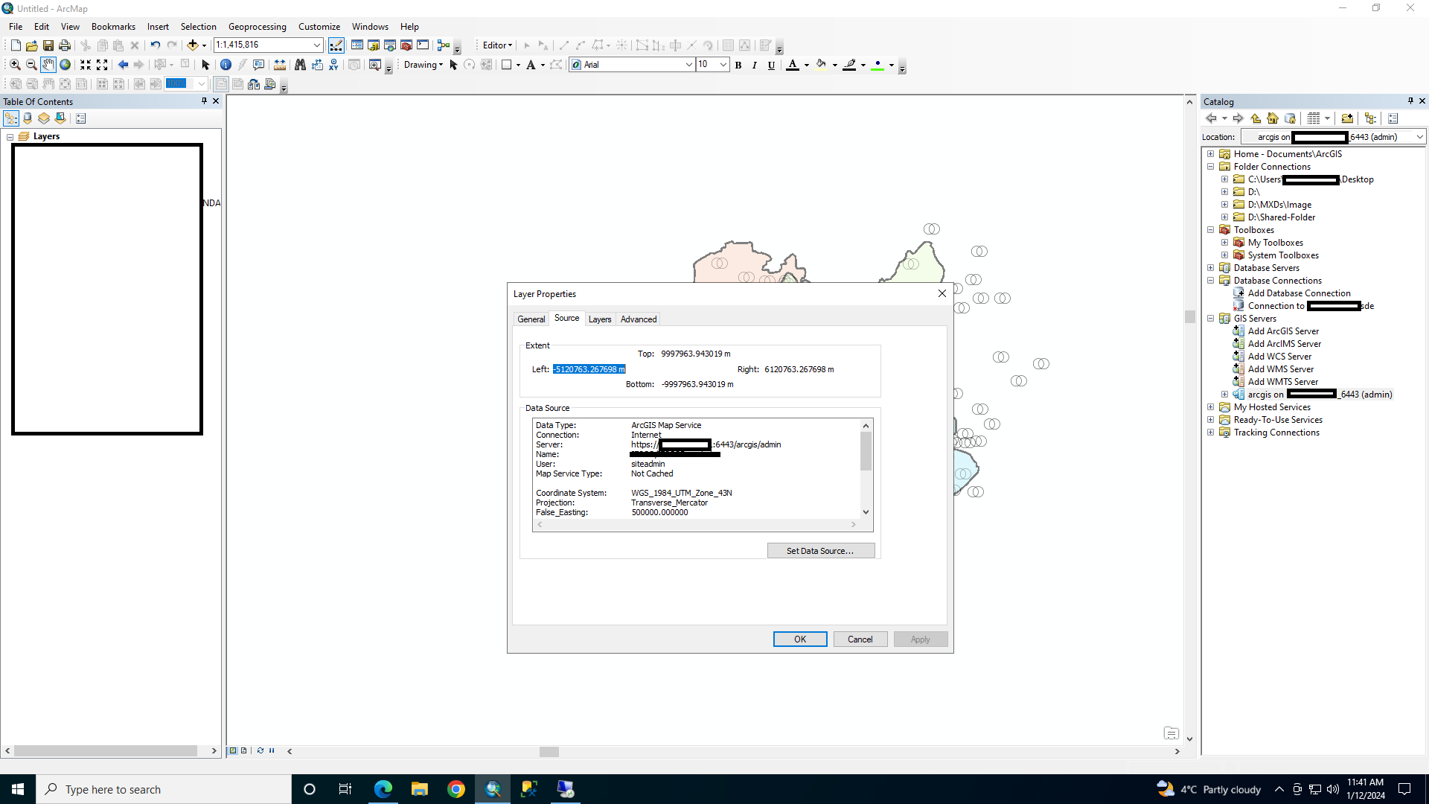Open the ArcToolbox window icon

pos(406,45)
